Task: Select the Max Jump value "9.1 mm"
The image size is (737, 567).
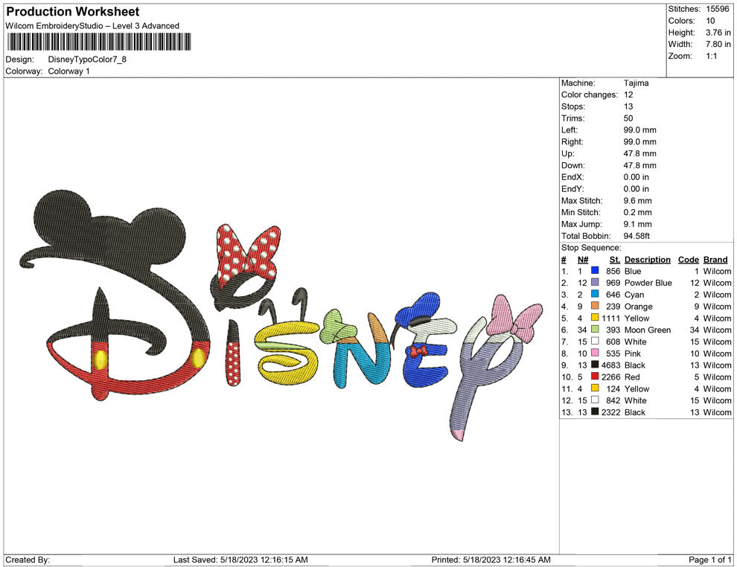Action: point(637,224)
